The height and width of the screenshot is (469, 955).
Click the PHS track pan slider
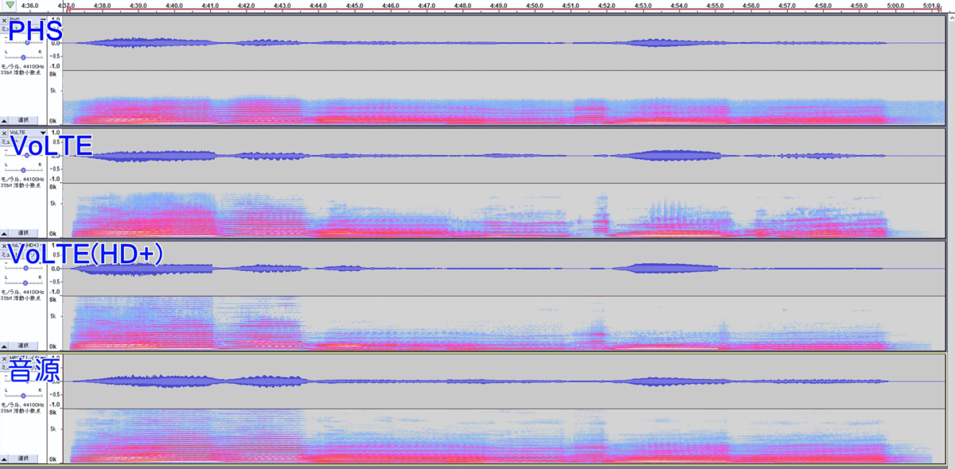tap(24, 57)
